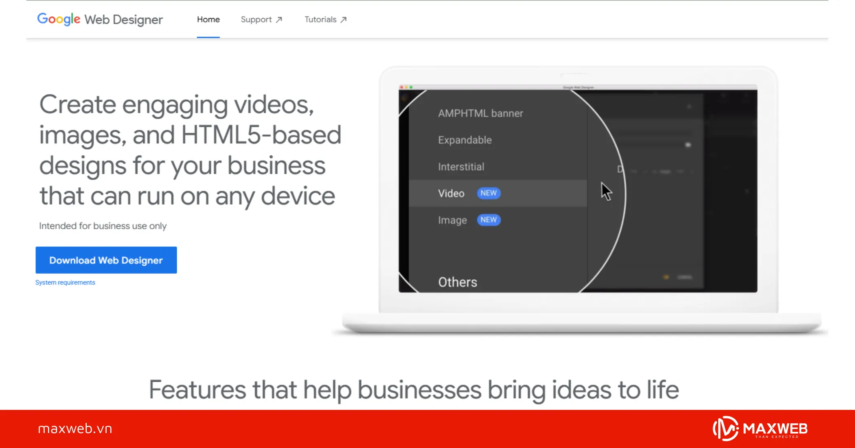Click the external-link arrow beside Support

279,19
